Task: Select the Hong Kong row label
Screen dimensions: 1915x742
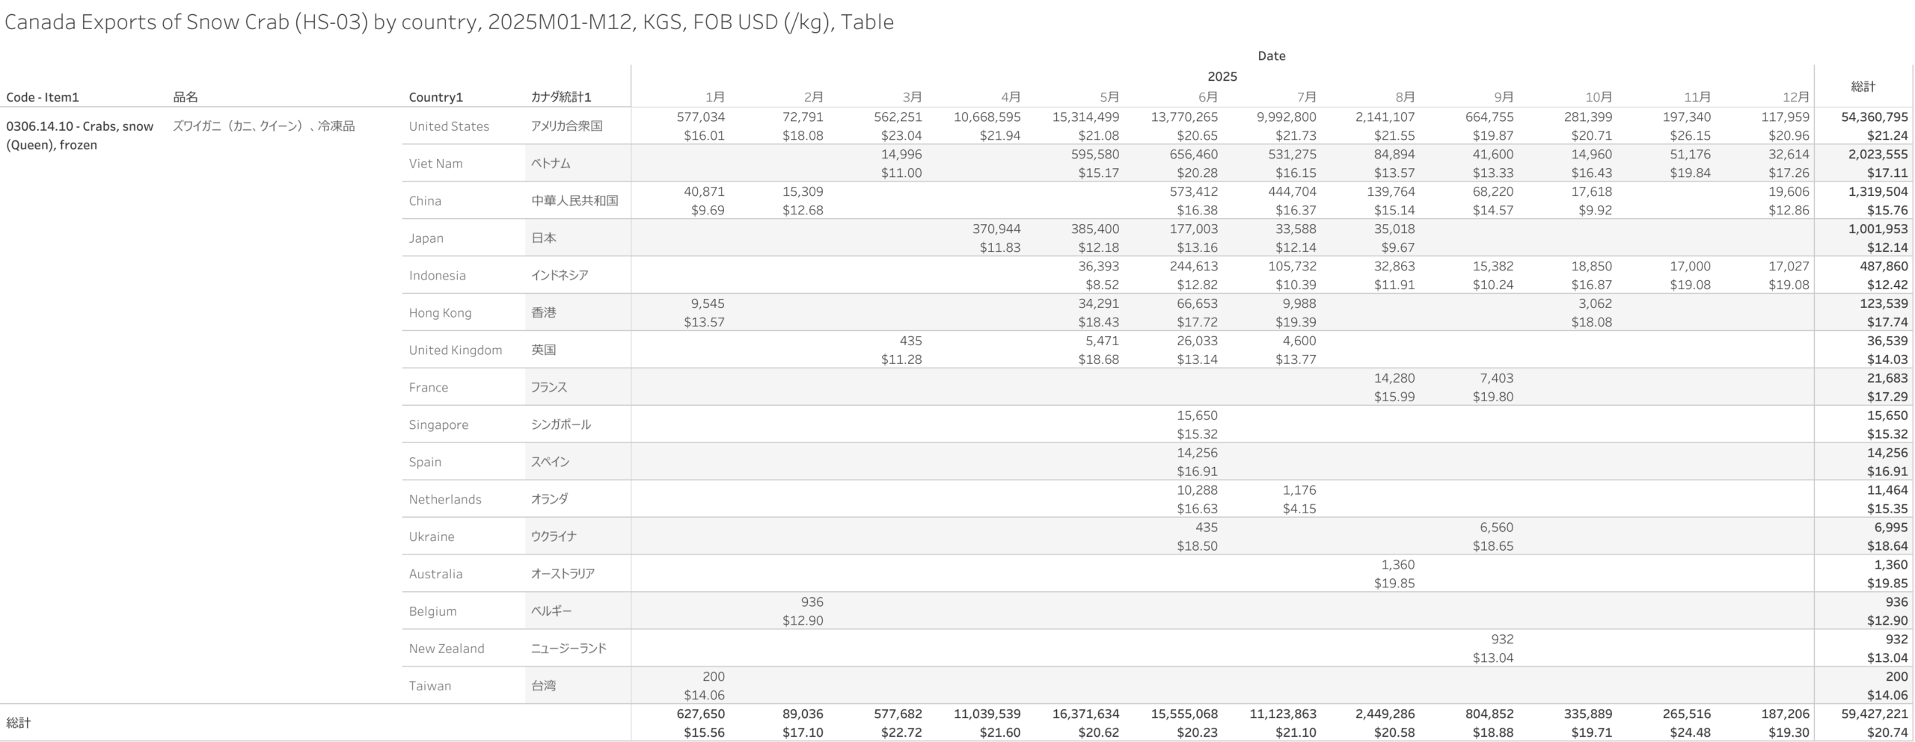Action: pyautogui.click(x=440, y=312)
